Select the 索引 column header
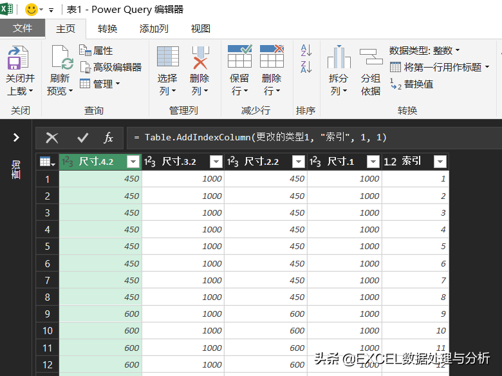This screenshot has width=502, height=376. (416, 162)
